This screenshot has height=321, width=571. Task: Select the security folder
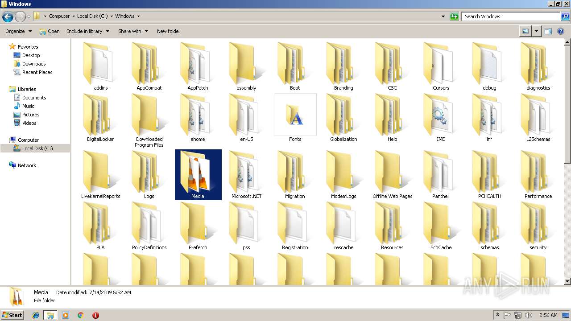[538, 226]
